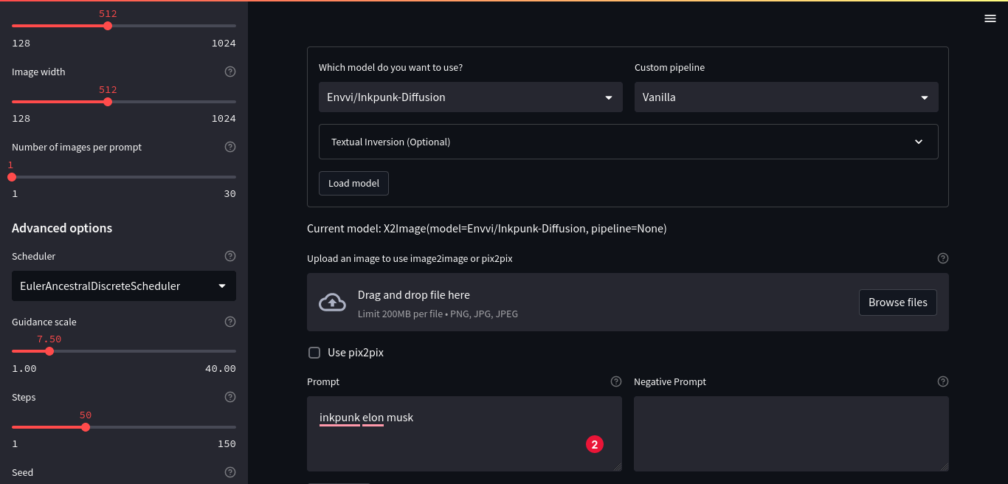The image size is (1008, 484).
Task: Show help for Guidance scale
Action: coord(230,322)
